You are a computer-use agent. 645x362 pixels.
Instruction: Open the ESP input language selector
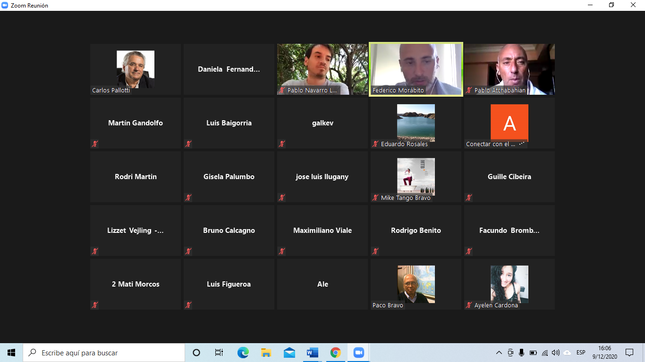pos(581,353)
